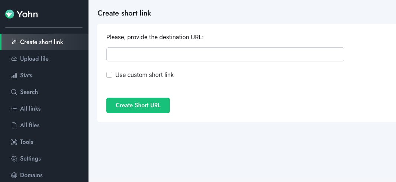This screenshot has height=182, width=396.
Task: Click the bar chart Stats icon
Action: pyautogui.click(x=14, y=75)
